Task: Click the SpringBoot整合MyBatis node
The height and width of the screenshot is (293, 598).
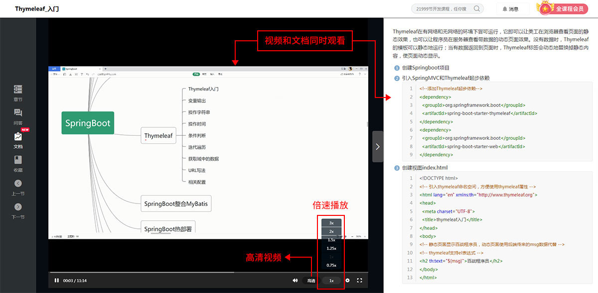Action: coord(176,203)
